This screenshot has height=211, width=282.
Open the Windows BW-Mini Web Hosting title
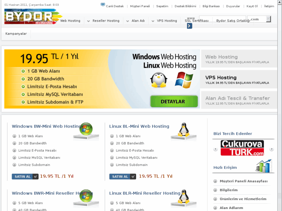[47, 126]
